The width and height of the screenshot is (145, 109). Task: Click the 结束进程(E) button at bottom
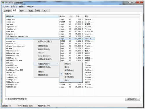[132, 99]
